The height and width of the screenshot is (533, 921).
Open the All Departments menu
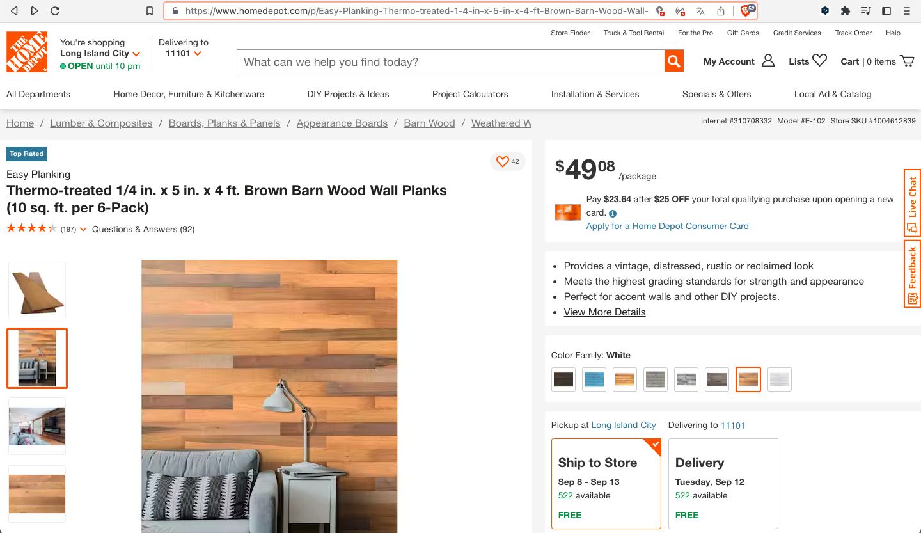(x=38, y=94)
